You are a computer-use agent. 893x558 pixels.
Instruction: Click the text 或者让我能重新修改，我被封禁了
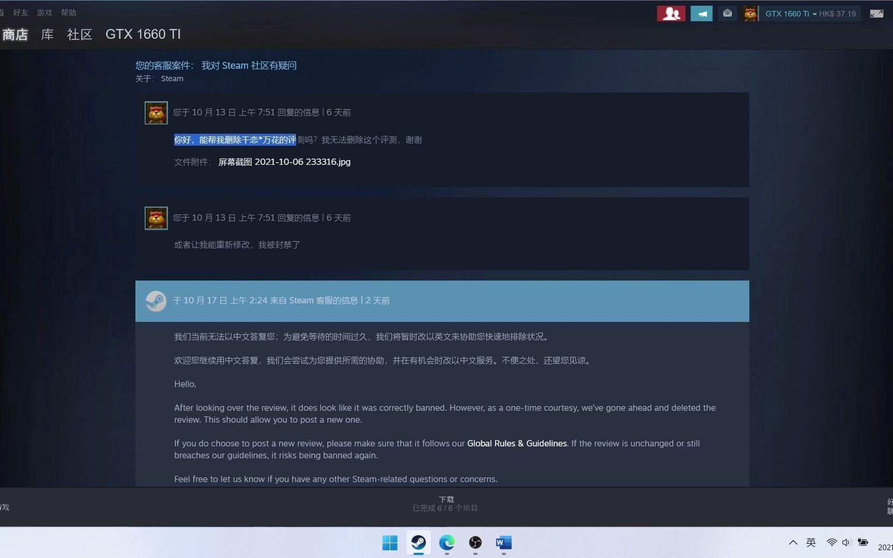237,245
